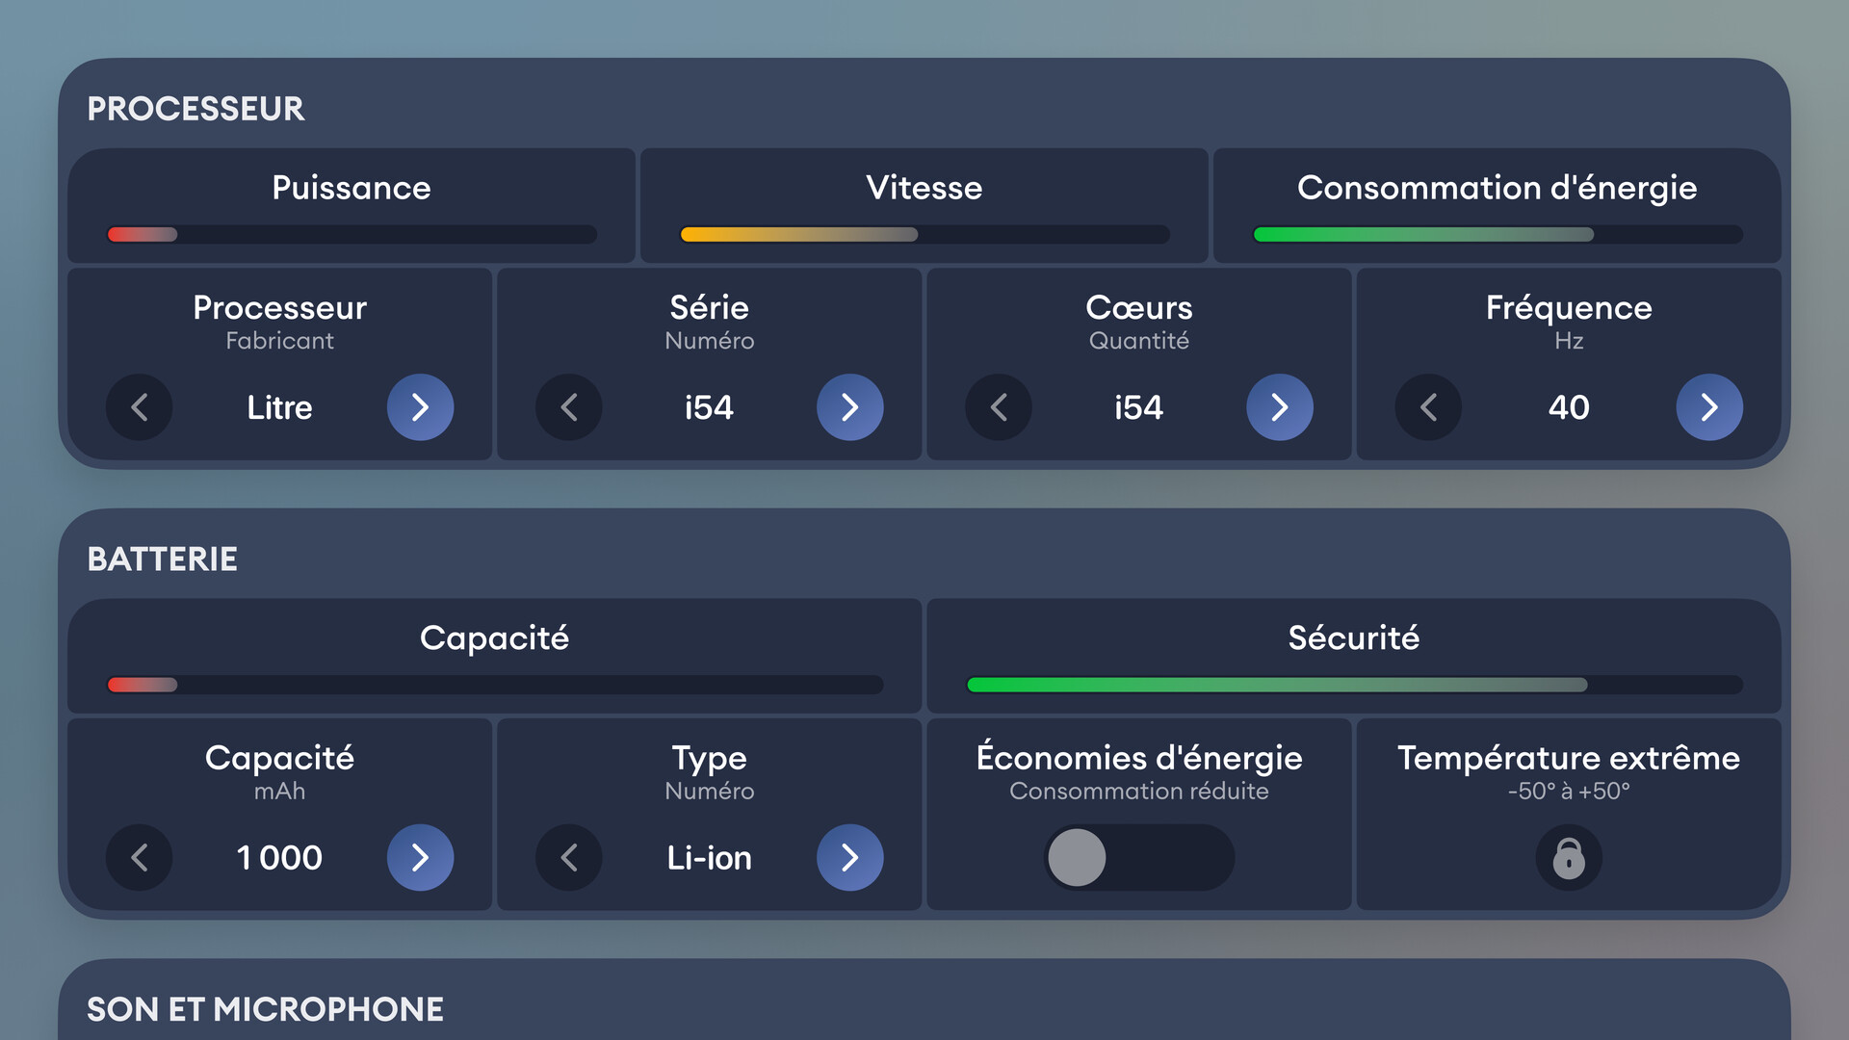Image resolution: width=1849 pixels, height=1040 pixels.
Task: Advance Série Numéro with right arrow
Action: (x=849, y=407)
